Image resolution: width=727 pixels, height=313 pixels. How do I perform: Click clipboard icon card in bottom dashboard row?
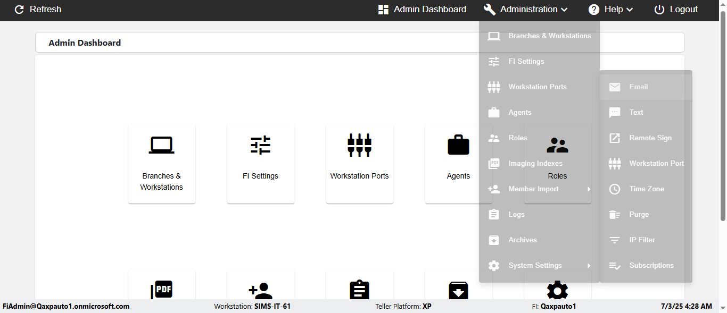point(360,290)
